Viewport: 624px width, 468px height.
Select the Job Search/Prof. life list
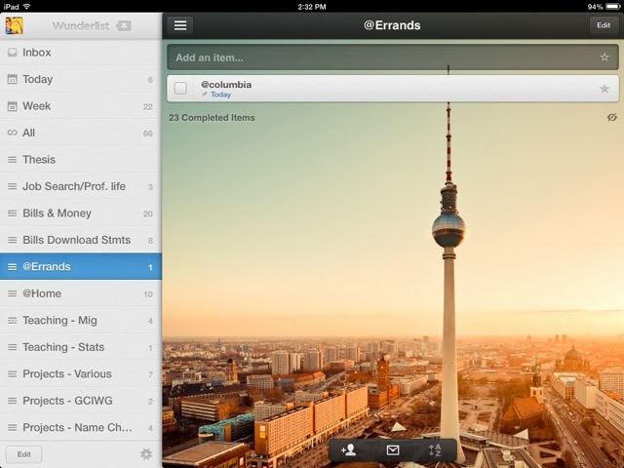(81, 186)
